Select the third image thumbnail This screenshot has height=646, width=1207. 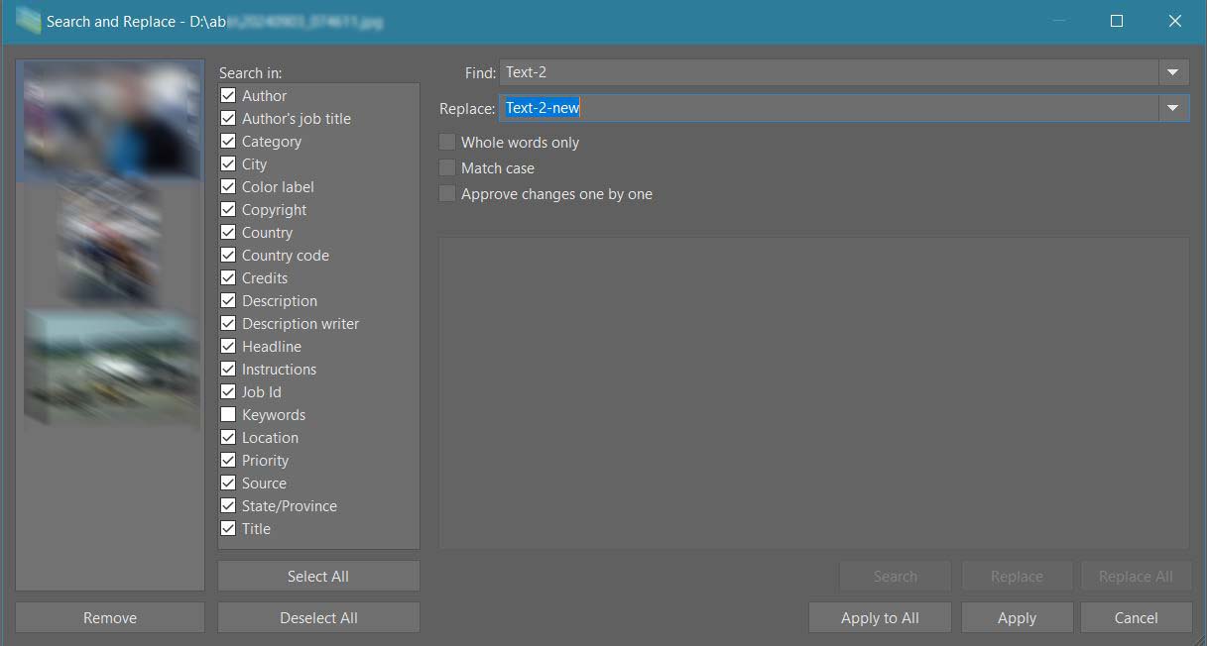(112, 369)
